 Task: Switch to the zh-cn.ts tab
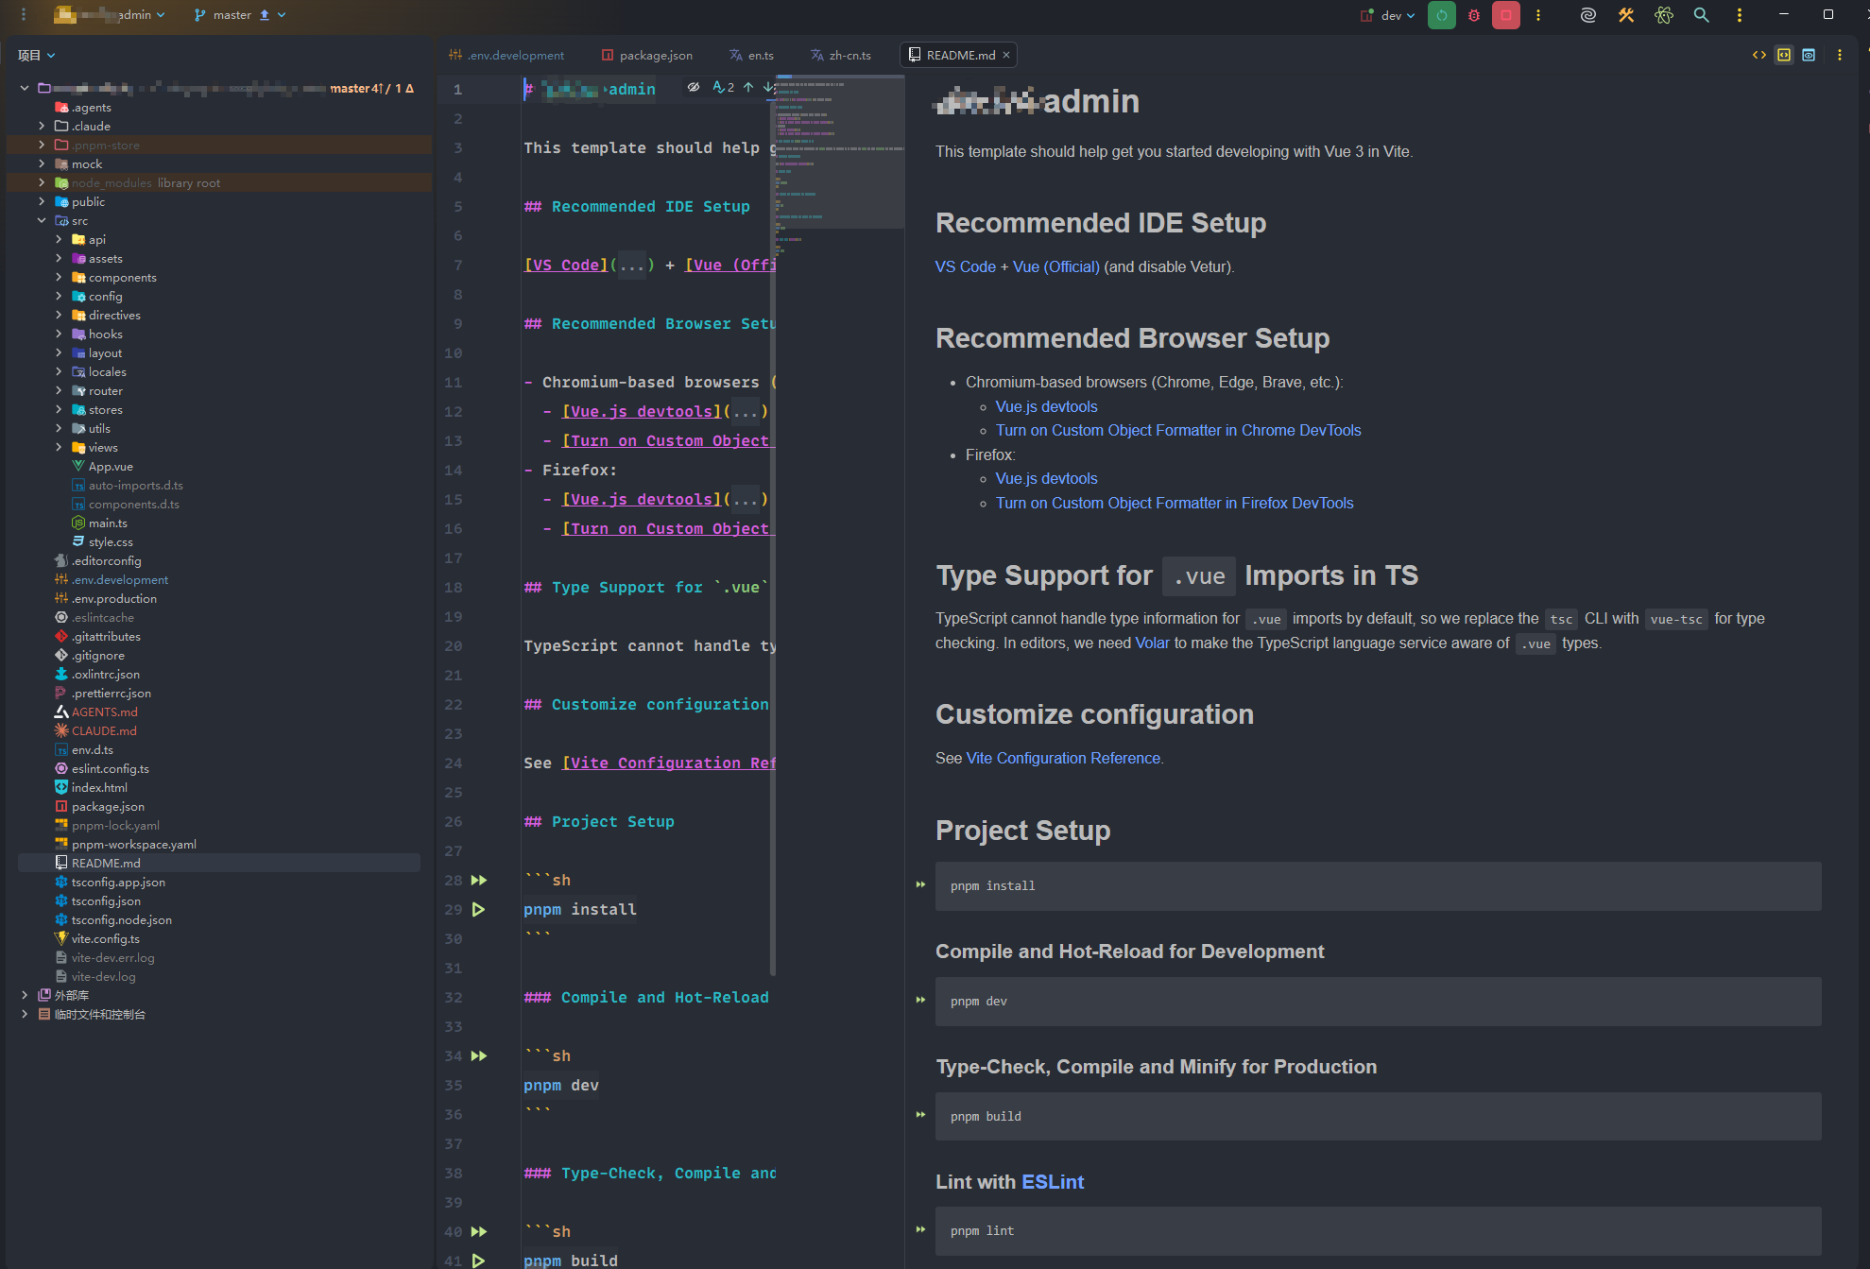point(841,55)
